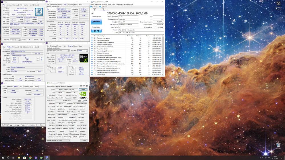Click the Close button in GPU-Z
Viewport: 285px width, 160px height.
[84, 140]
